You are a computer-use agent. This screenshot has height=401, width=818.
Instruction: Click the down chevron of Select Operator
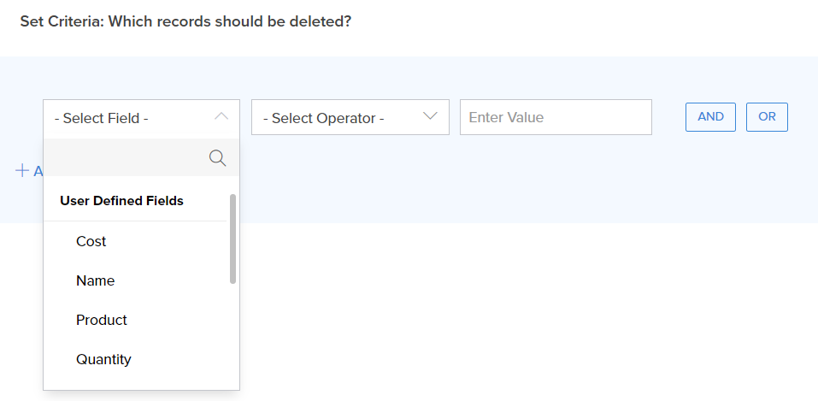click(430, 116)
